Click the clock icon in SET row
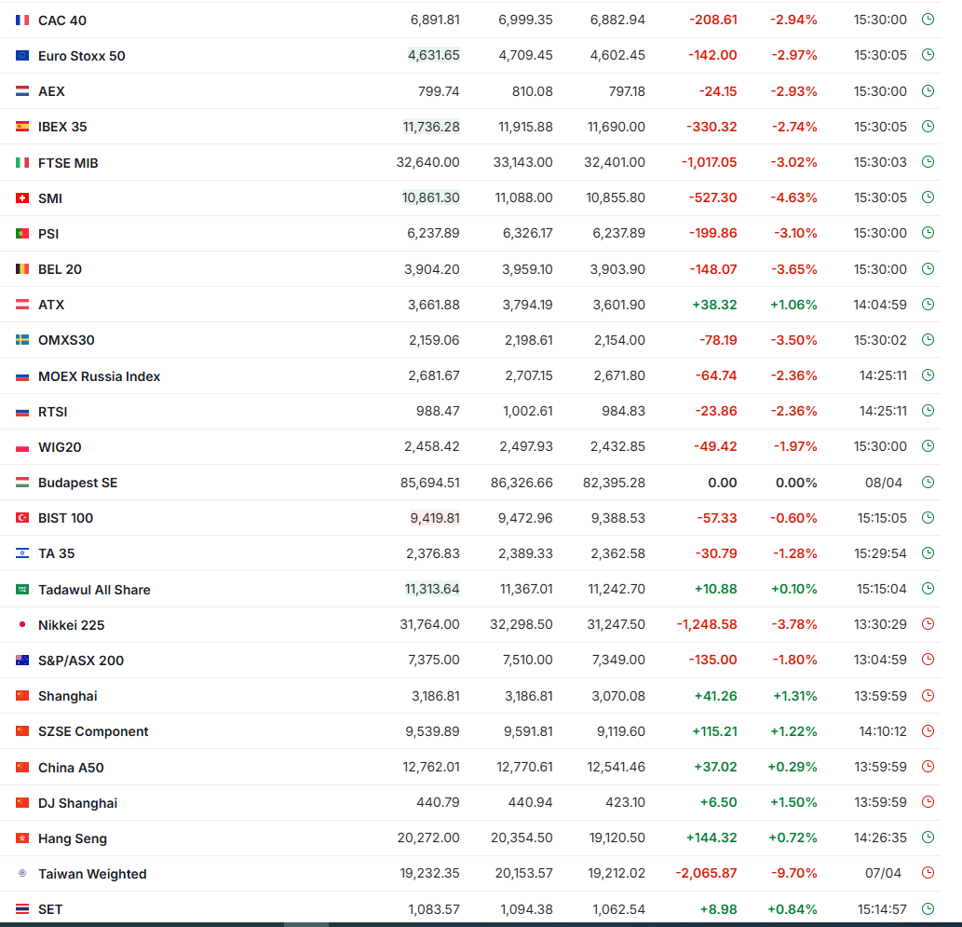Screen dimensions: 962x927 click(x=928, y=908)
